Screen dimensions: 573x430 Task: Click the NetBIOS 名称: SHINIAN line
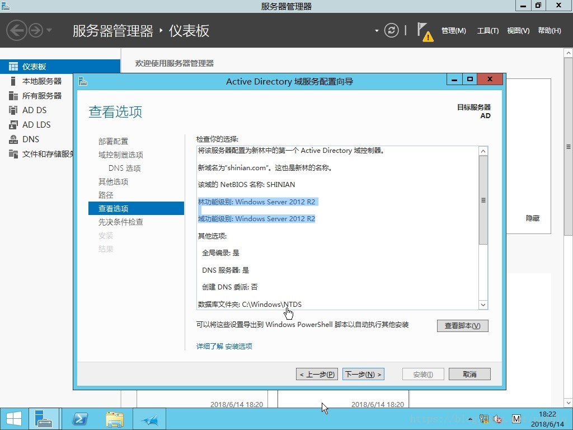246,185
